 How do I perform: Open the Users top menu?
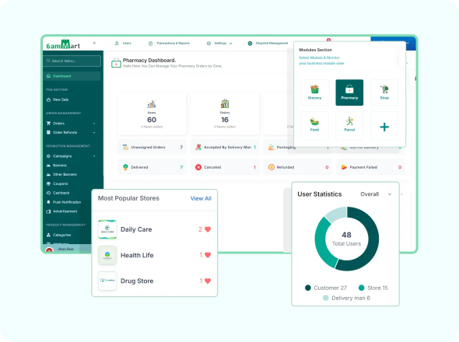click(x=123, y=44)
